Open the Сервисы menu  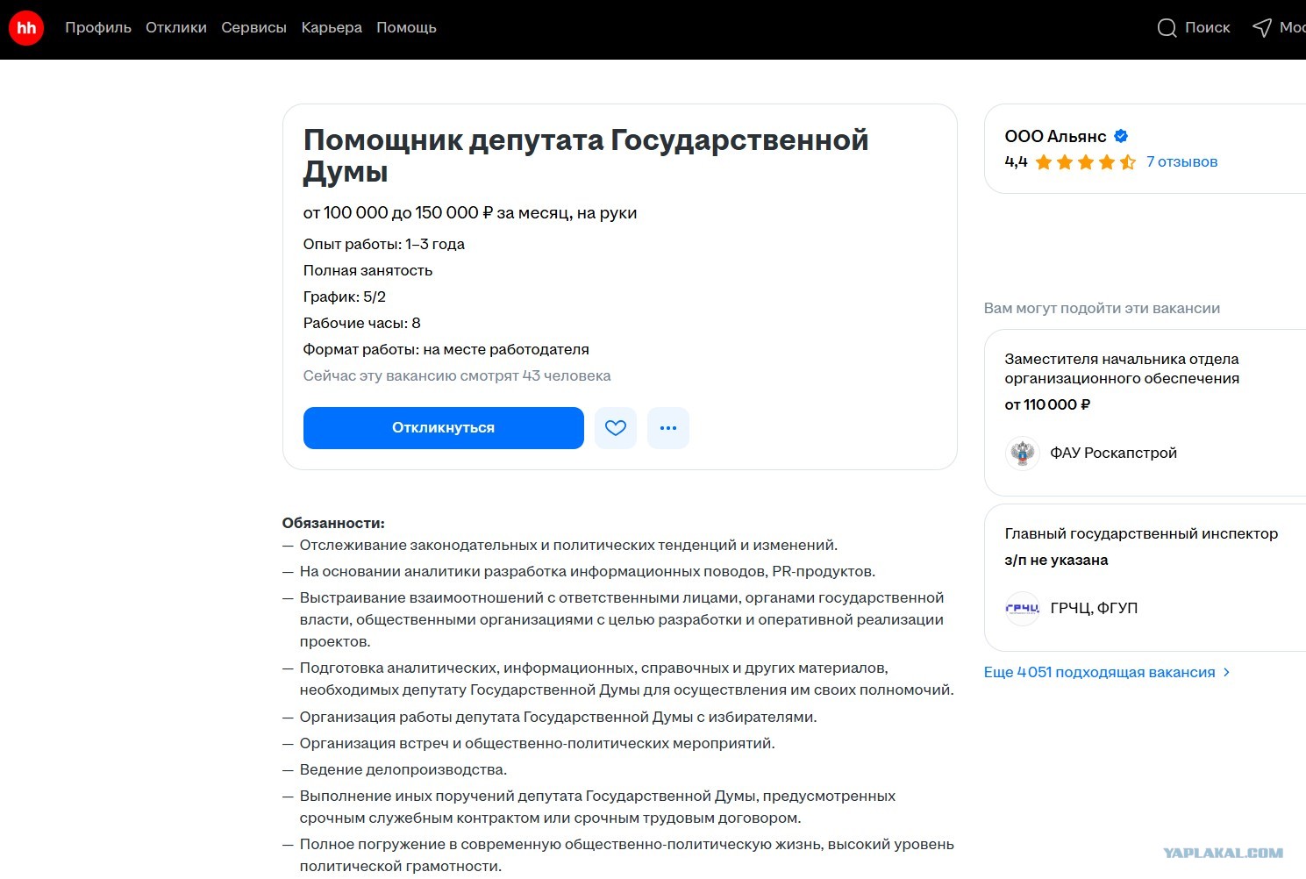click(254, 28)
